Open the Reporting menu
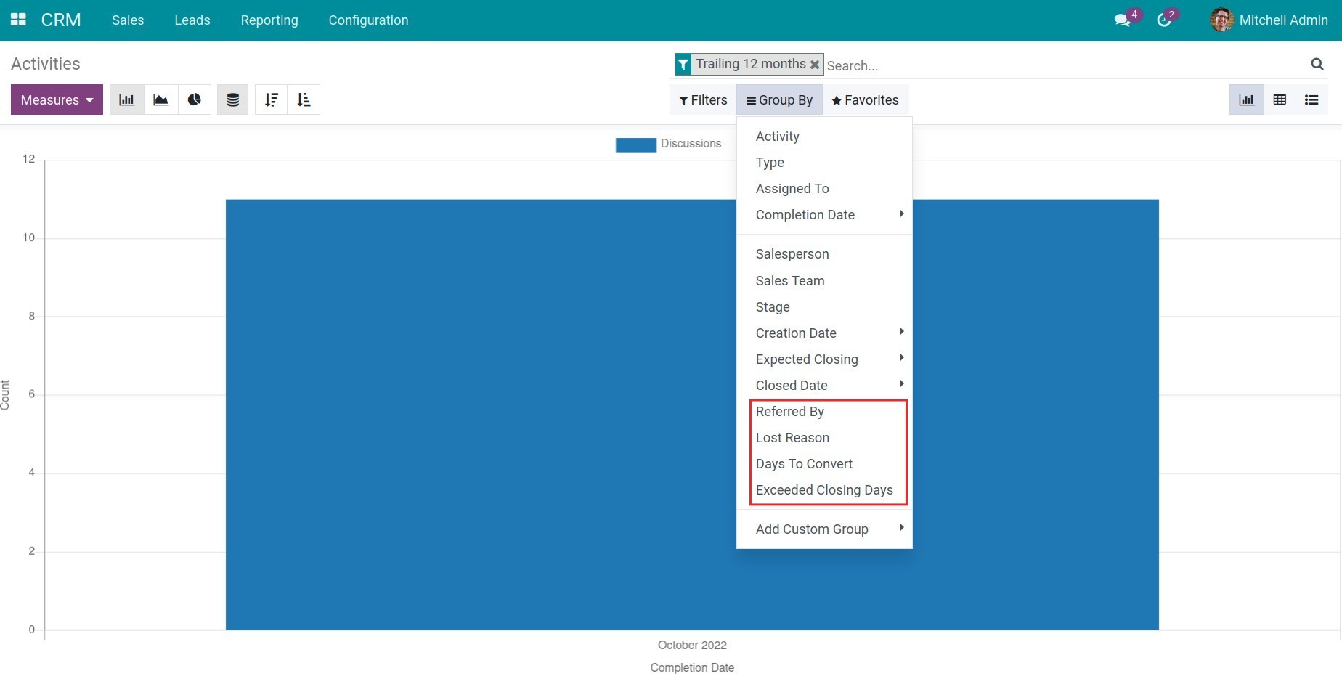Screen dimensions: 1342x679 coord(269,20)
